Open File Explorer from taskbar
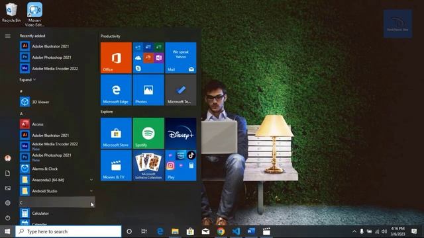 point(175,231)
